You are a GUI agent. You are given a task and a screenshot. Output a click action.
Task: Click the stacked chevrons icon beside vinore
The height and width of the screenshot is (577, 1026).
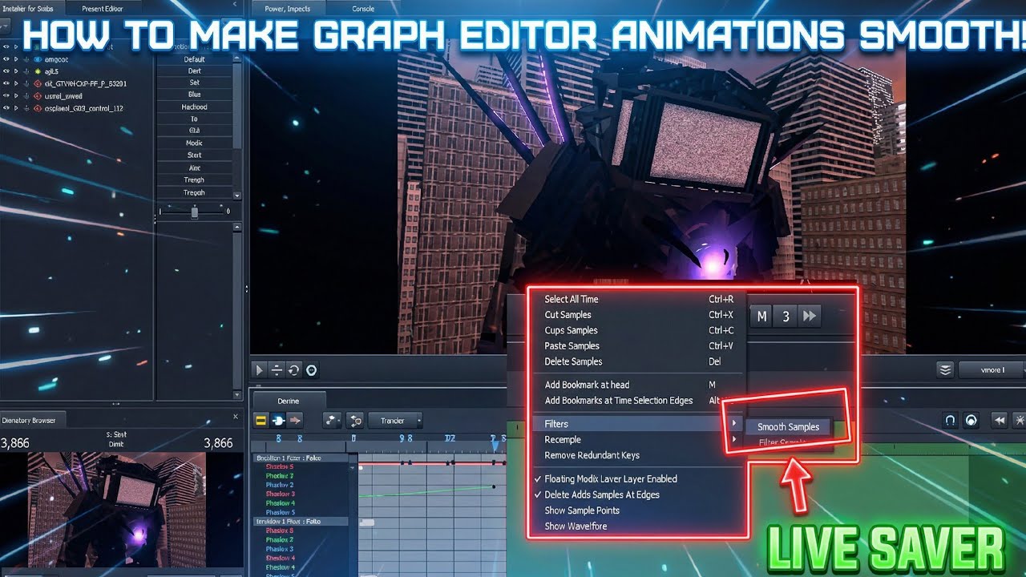click(x=946, y=369)
